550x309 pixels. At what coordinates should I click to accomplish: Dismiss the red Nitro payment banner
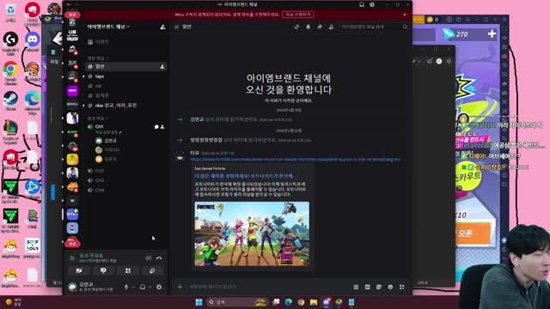(405, 15)
